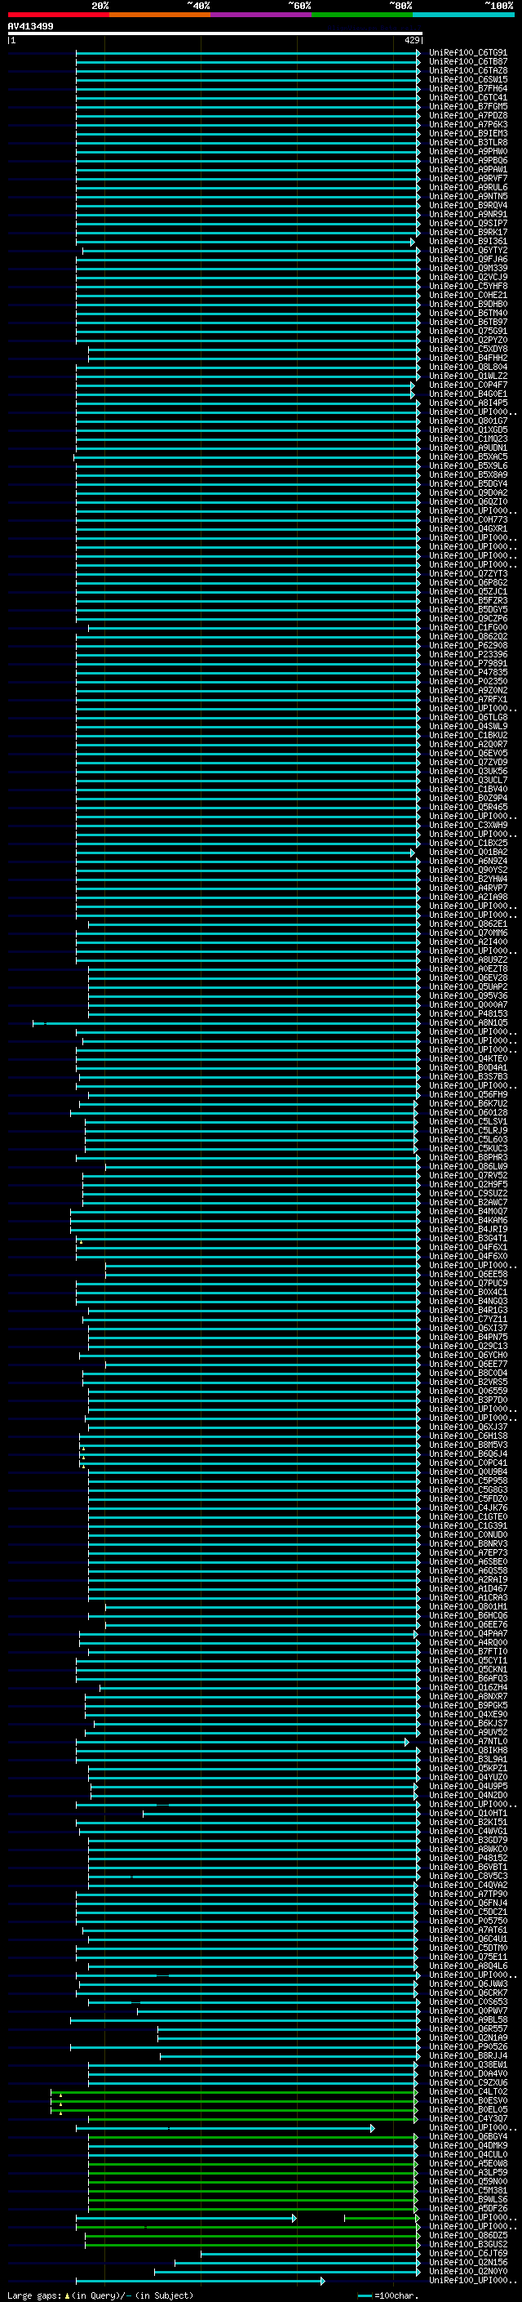Select hit label UniRef100_C4Y3Q7

[x=467, y=2119]
